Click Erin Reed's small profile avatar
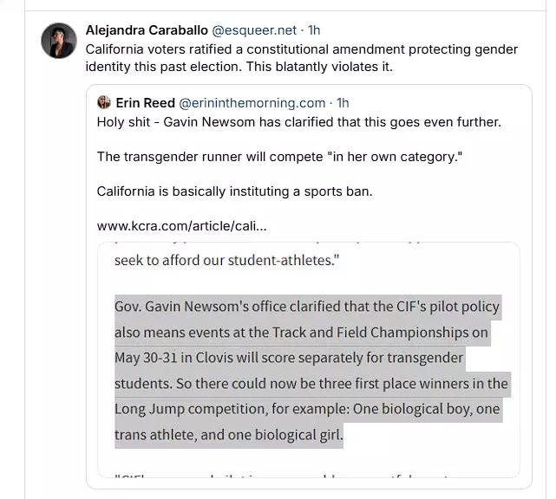556x499 pixels. pos(104,102)
